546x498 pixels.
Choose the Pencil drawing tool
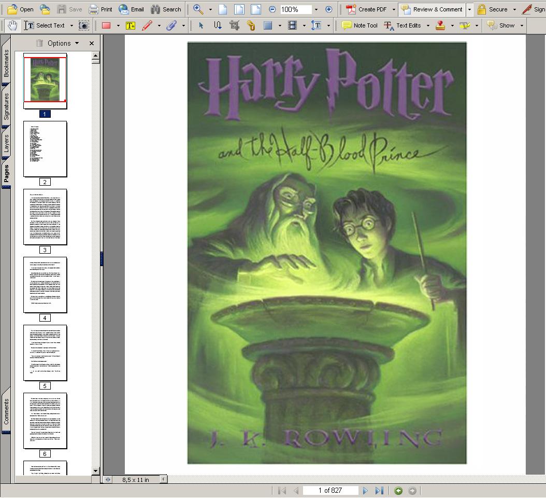pyautogui.click(x=148, y=25)
